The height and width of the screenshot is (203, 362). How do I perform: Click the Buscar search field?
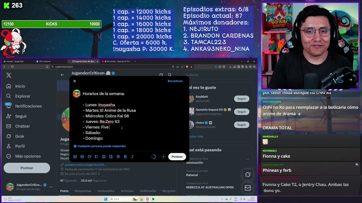(218, 75)
